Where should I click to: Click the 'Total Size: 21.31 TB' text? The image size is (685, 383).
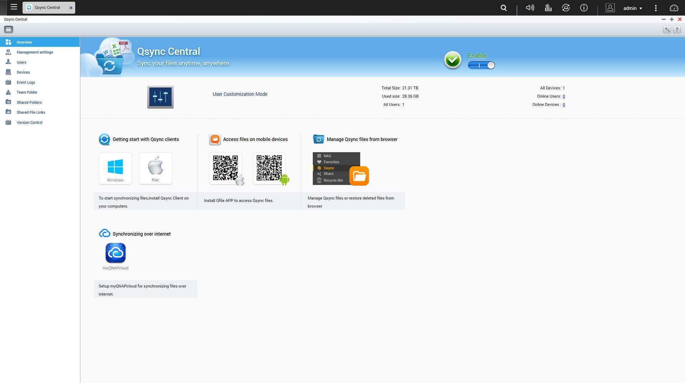point(400,88)
